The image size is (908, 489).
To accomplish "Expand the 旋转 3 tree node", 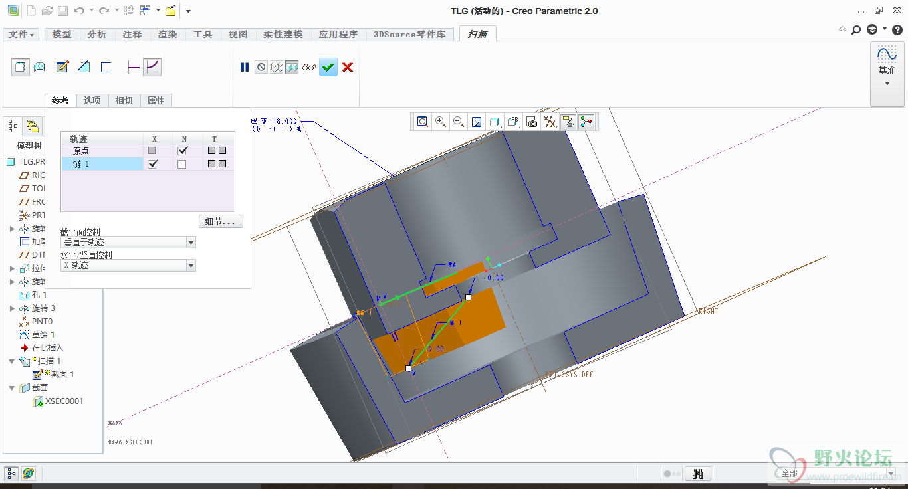I will (12, 308).
